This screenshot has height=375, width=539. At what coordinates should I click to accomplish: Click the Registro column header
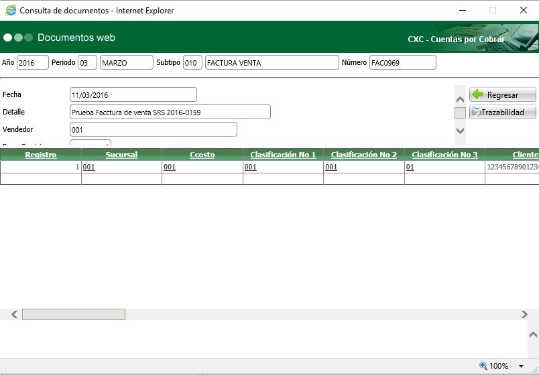[x=41, y=155]
